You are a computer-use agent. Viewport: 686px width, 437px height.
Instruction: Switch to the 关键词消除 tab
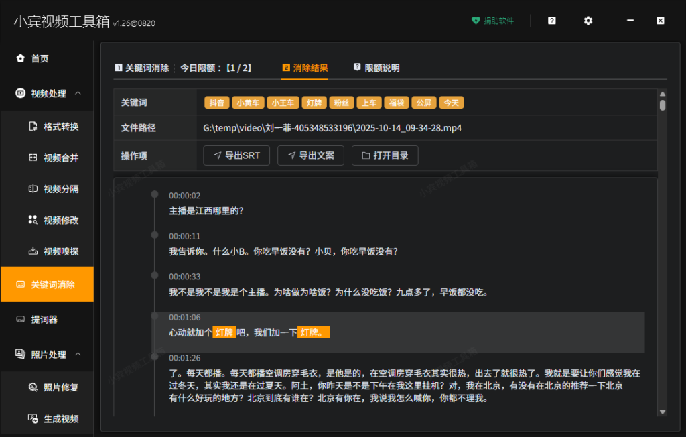(x=141, y=68)
